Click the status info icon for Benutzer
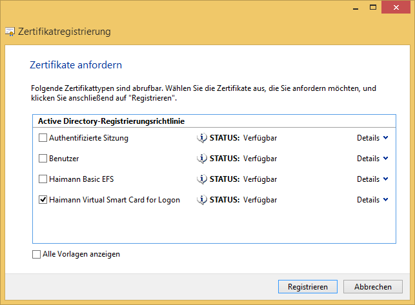 [201, 159]
